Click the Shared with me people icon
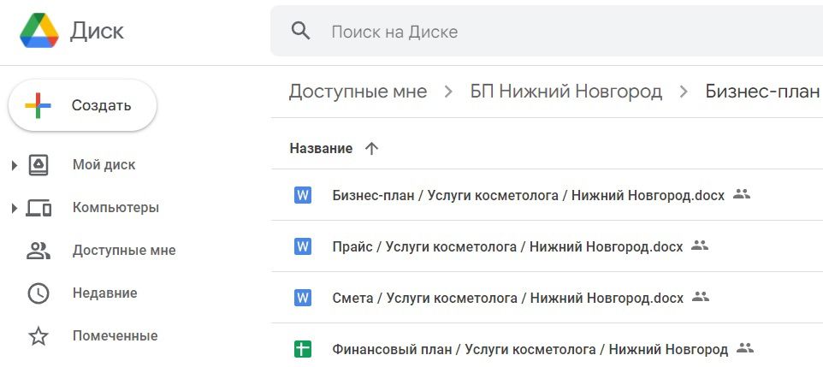 coord(38,251)
